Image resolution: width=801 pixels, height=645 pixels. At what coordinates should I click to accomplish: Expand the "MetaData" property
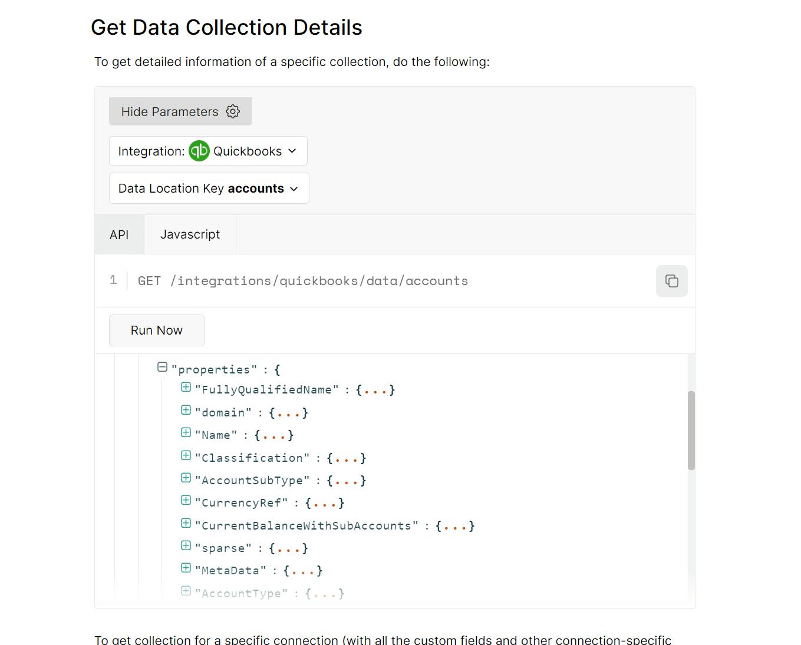coord(186,568)
